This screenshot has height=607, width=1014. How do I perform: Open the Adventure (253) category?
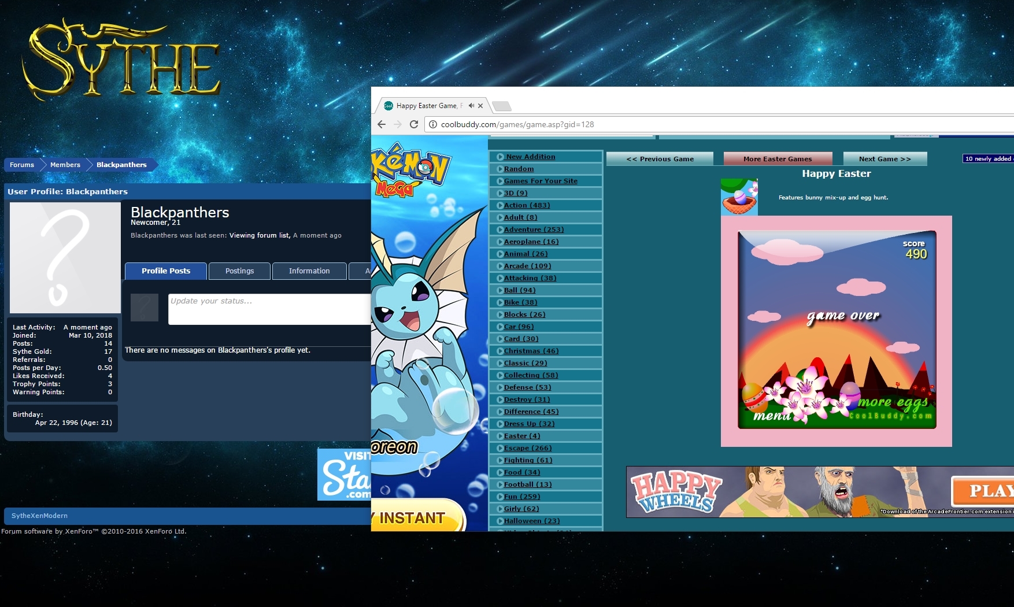tap(534, 230)
